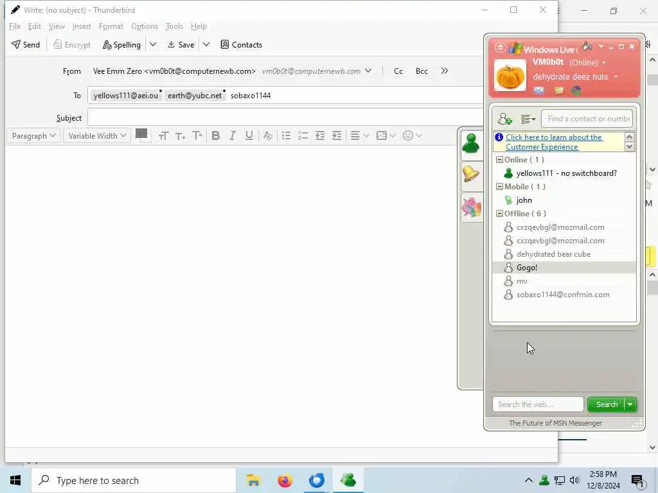Viewport: 658px width, 493px height.
Task: Open the emoticon smiley dropdown
Action: [412, 136]
